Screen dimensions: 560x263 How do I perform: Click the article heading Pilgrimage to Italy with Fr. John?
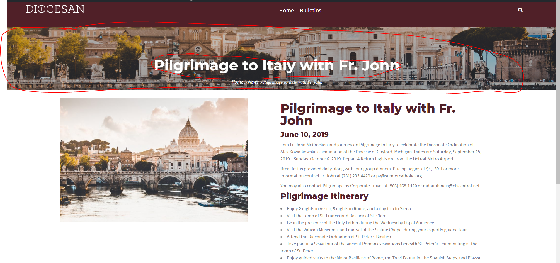click(368, 114)
